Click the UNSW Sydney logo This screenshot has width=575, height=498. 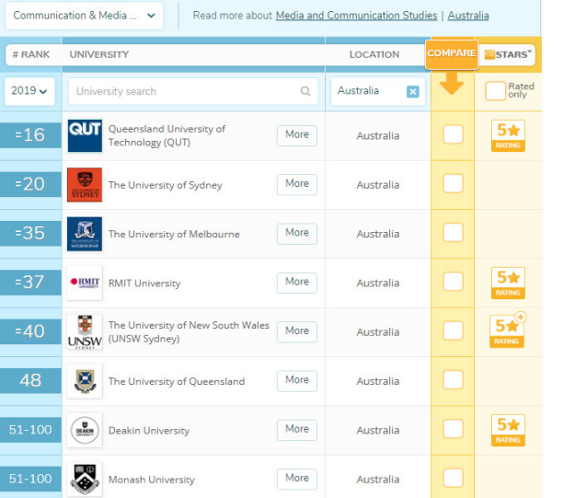click(x=85, y=332)
